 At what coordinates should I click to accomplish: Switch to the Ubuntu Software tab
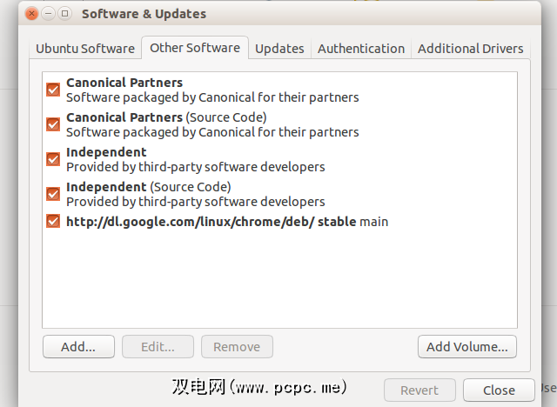84,49
